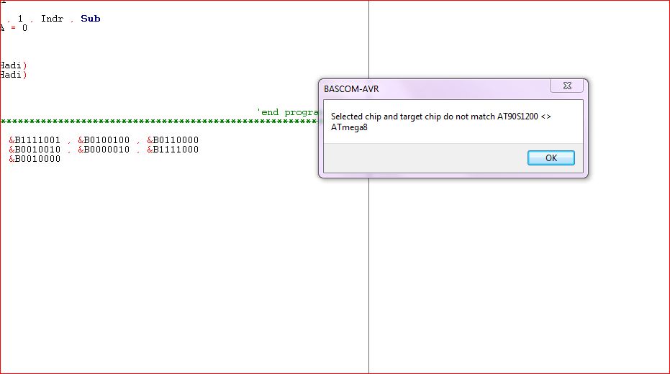Click the &B0010010 binary value

pos(35,150)
